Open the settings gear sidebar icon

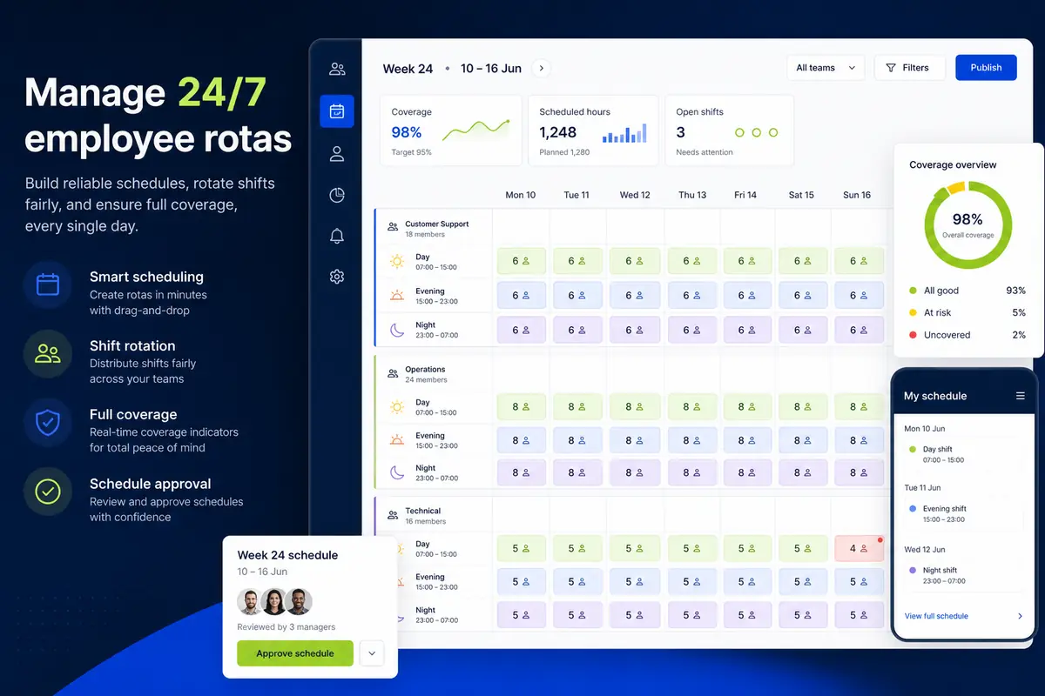click(337, 277)
